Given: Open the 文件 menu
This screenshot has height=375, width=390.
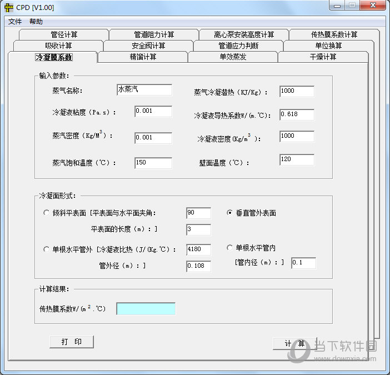Looking at the screenshot, I should point(14,22).
